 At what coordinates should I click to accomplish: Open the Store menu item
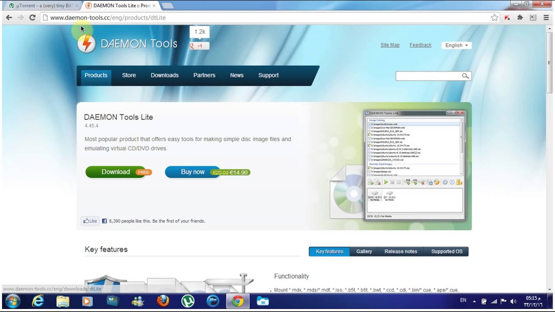coord(129,75)
